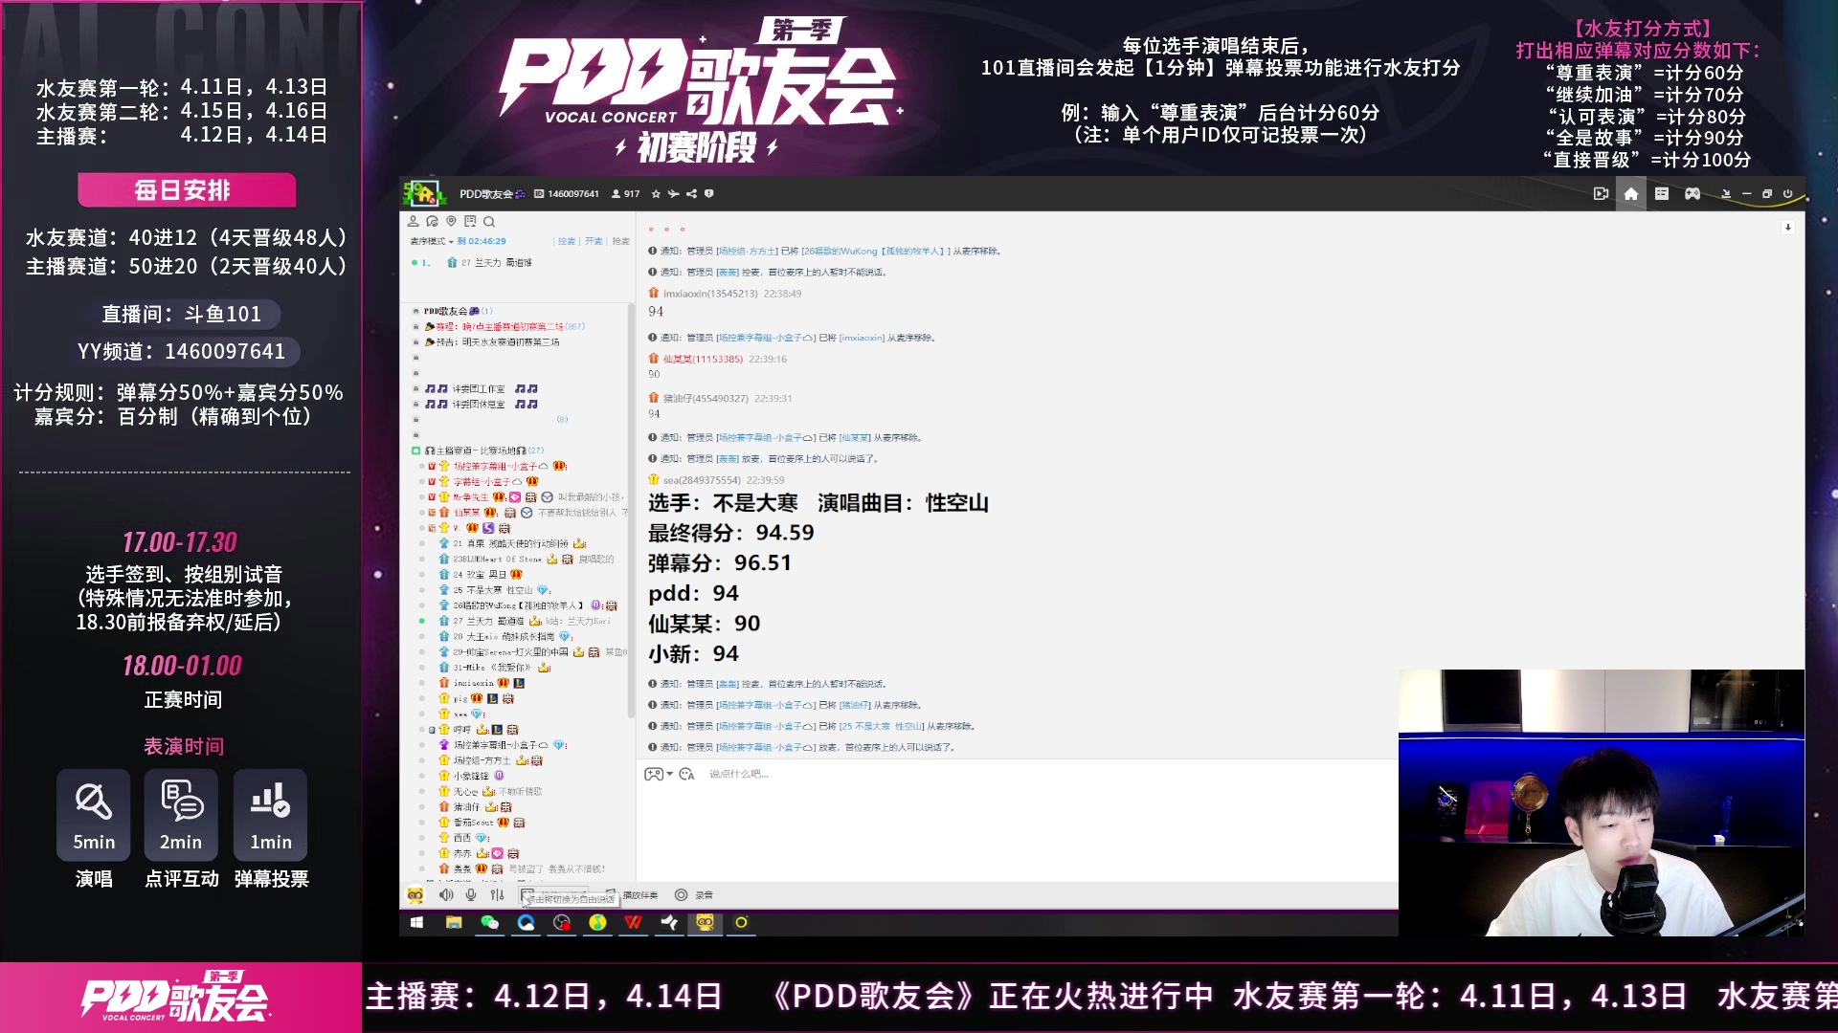Select user 24 玫宝 男日

pos(480,575)
